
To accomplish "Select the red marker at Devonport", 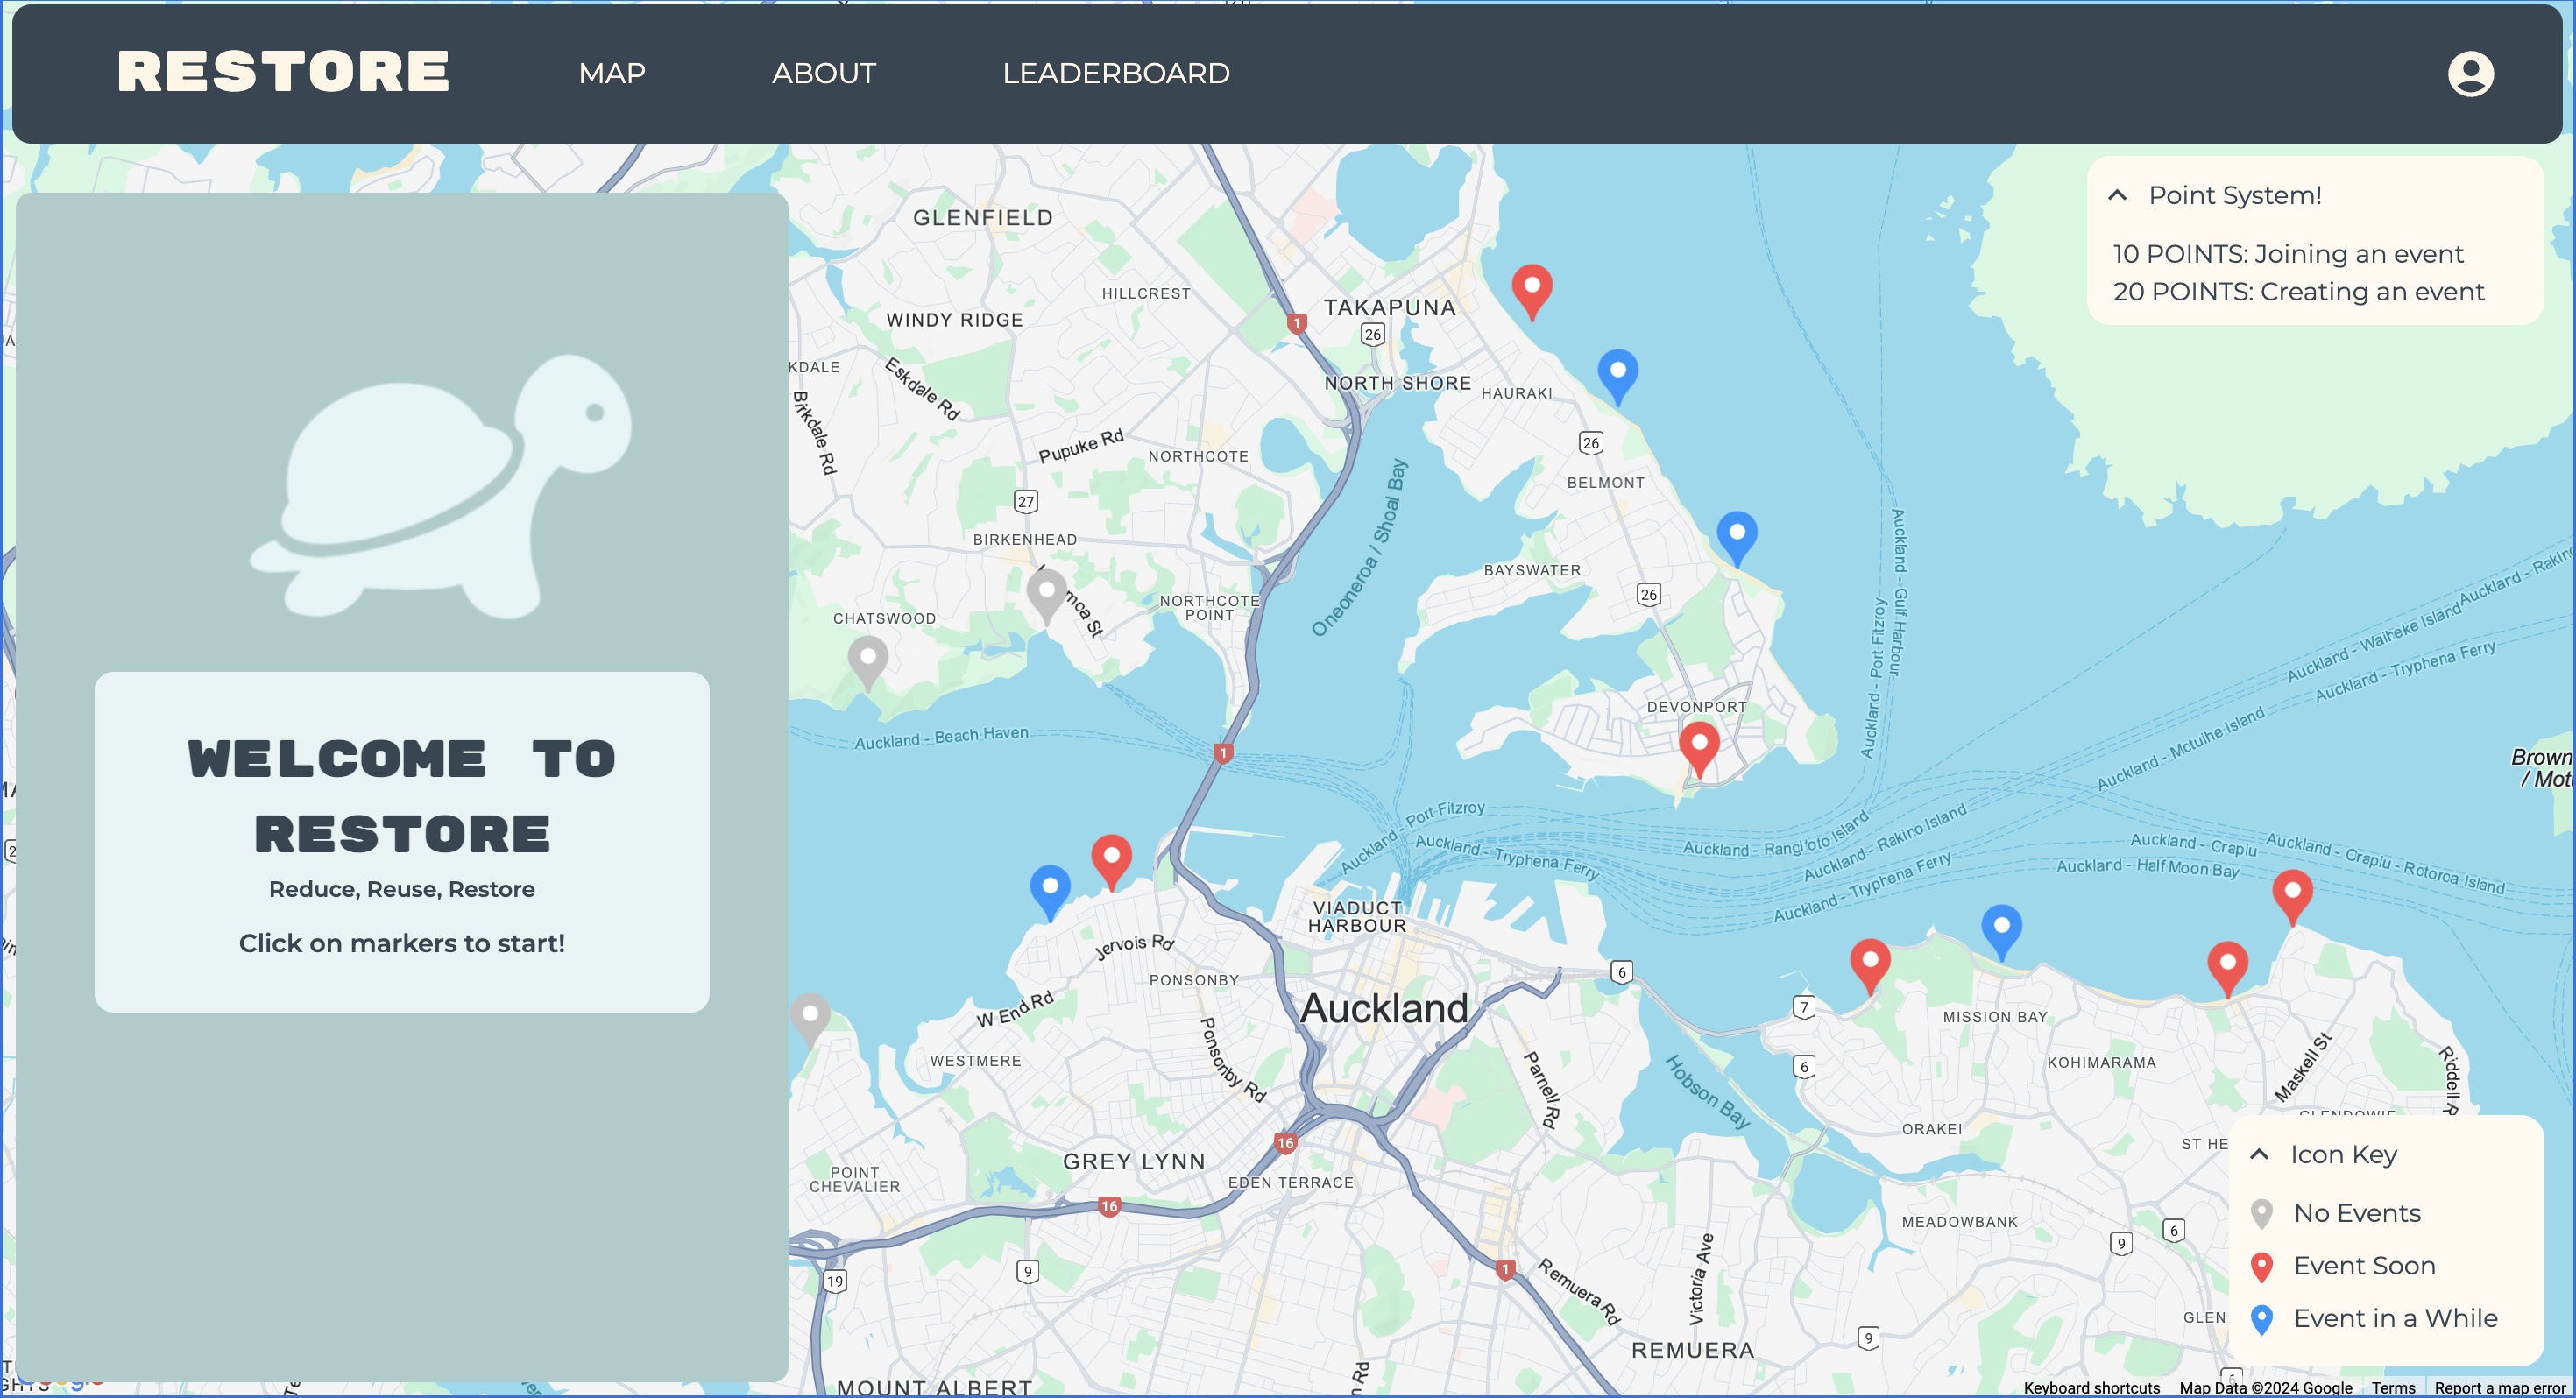I will pos(1698,745).
